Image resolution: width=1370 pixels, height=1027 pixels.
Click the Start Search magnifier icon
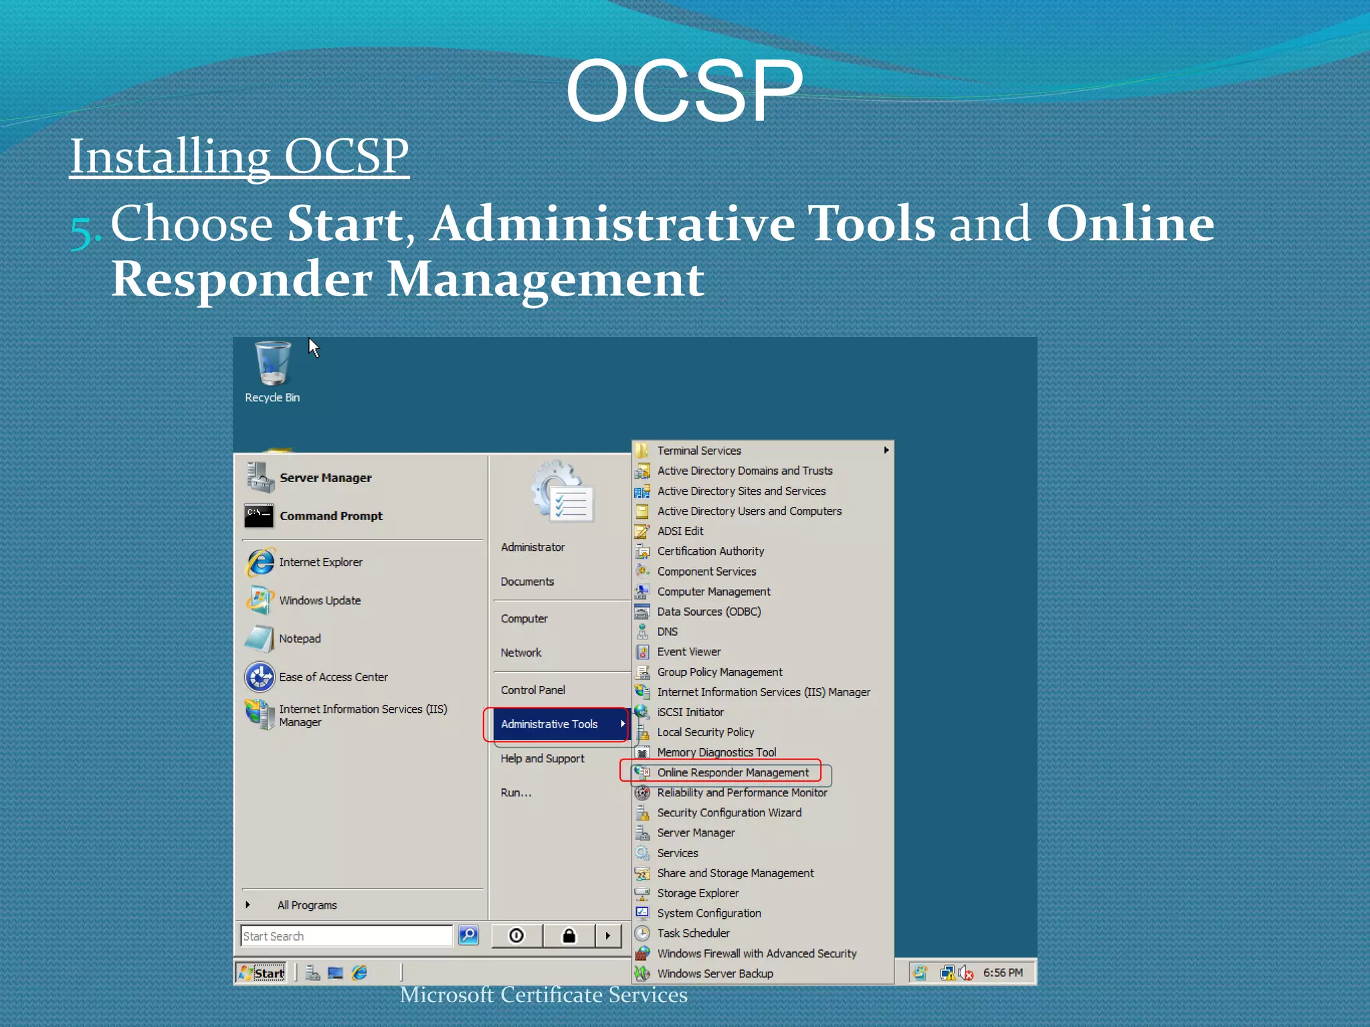(x=468, y=935)
